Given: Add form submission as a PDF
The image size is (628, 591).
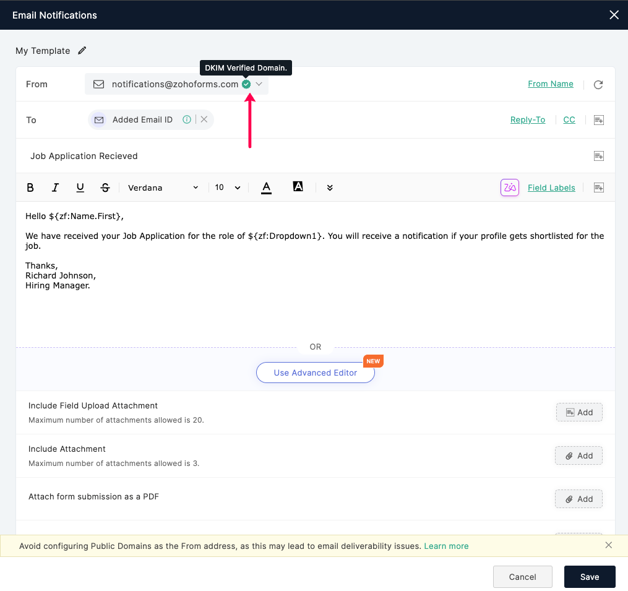Looking at the screenshot, I should click(x=579, y=499).
